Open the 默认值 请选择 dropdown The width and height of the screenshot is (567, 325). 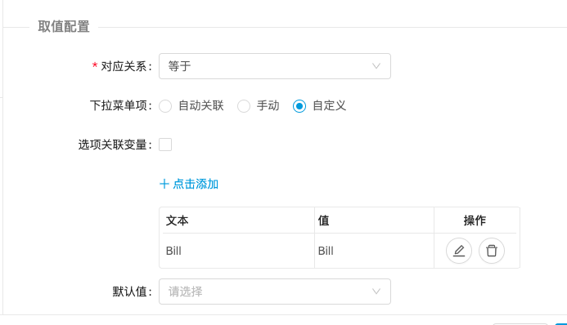pos(275,291)
